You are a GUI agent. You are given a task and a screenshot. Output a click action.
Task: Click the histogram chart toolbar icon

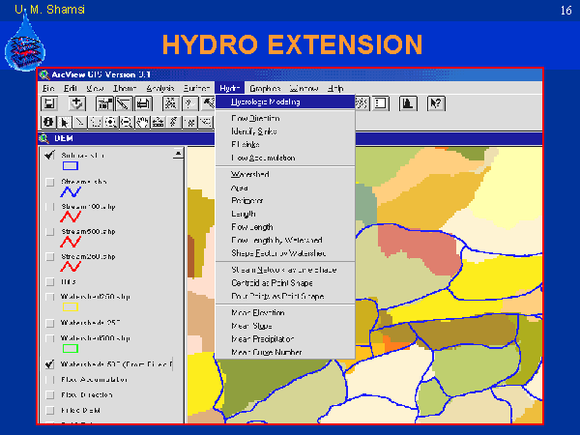point(407,103)
